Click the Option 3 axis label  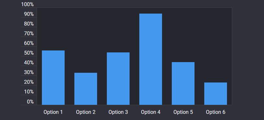(x=118, y=112)
